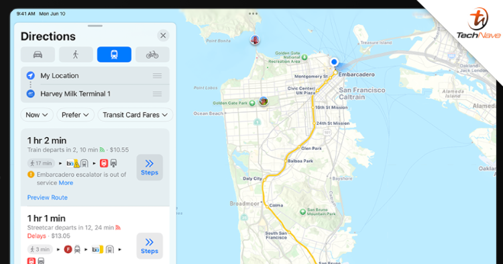Tap the panel grabber handle above Directions
The image size is (503, 264).
click(x=95, y=26)
